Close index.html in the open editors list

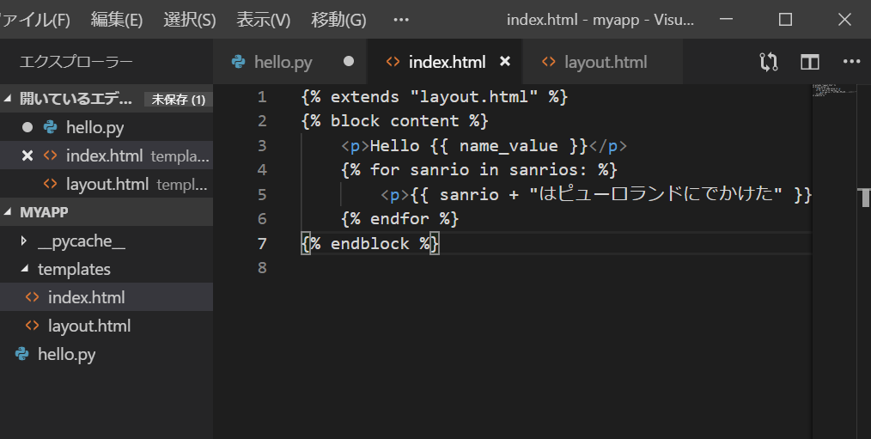(27, 155)
